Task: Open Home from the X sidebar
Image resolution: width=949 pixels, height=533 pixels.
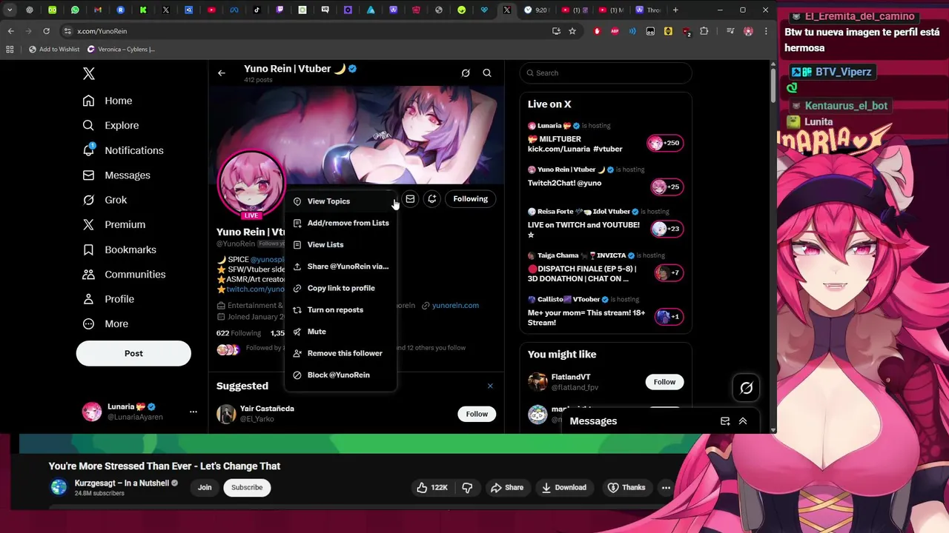Action: [108, 101]
